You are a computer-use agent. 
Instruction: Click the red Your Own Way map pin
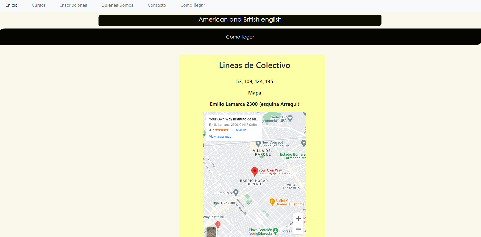(254, 172)
